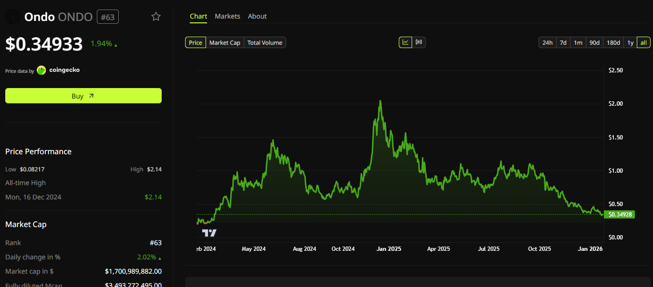653x287 pixels.
Task: Toggle the Market Cap chart view
Action: (x=224, y=42)
